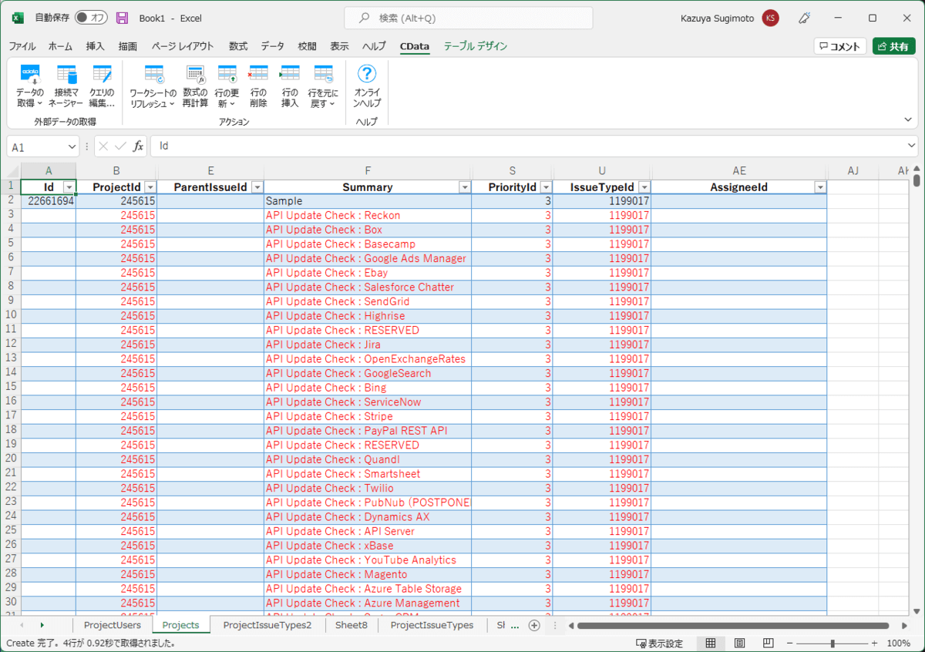Viewport: 925px width, 652px height.
Task: Open the Summary column filter dropdown
Action: point(464,187)
